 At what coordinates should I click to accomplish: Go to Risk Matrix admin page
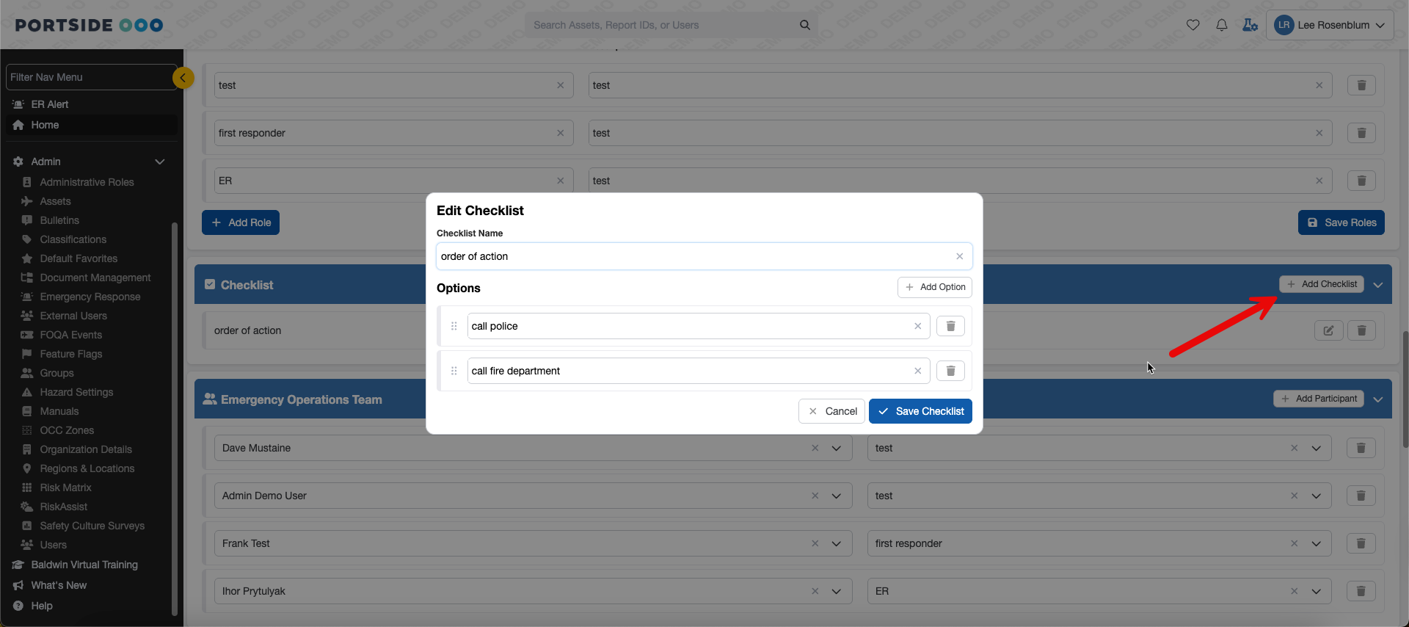tap(66, 488)
